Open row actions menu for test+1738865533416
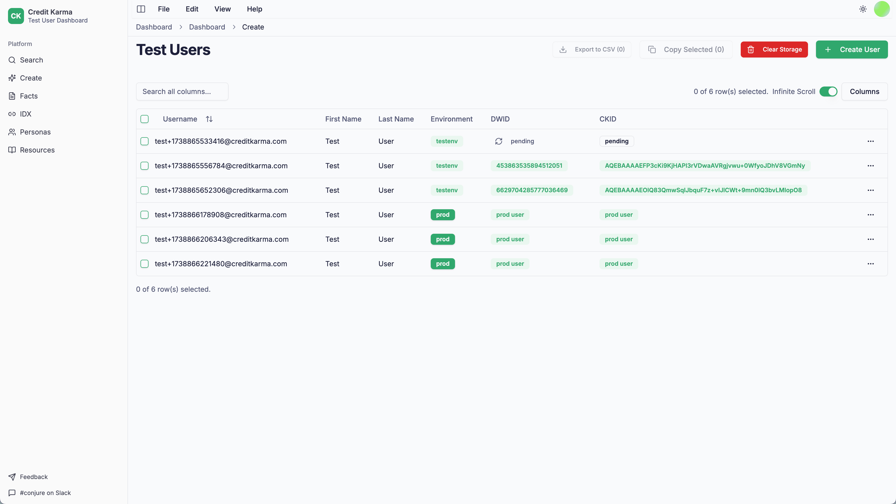Image resolution: width=896 pixels, height=504 pixels. pos(871,141)
